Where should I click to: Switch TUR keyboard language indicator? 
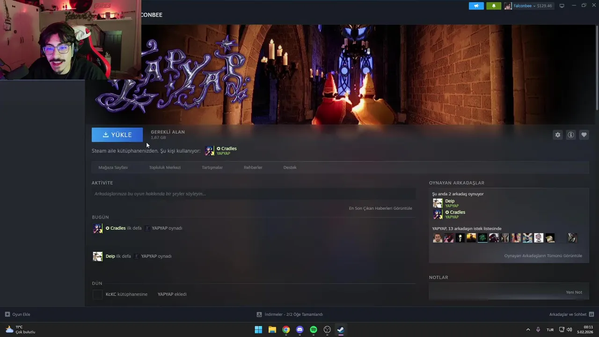tap(550, 330)
